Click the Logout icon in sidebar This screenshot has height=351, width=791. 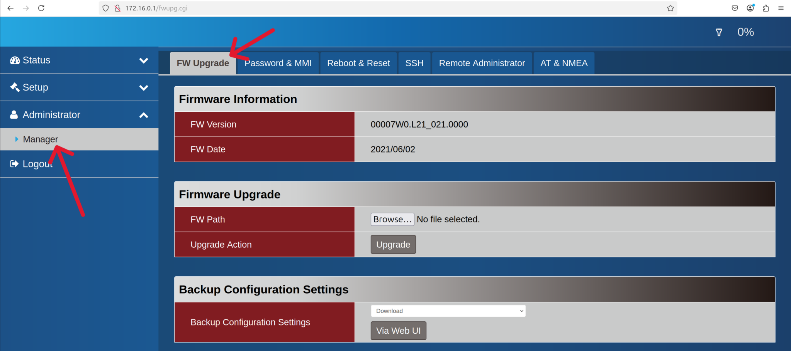[x=14, y=163]
